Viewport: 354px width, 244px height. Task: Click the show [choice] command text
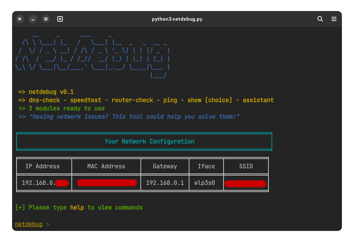coord(210,100)
